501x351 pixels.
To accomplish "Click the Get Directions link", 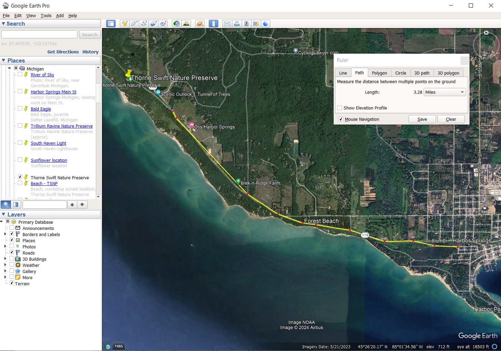I will [x=63, y=52].
